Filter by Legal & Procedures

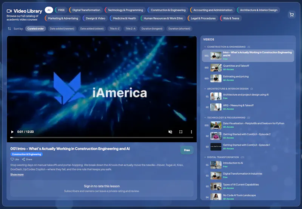click(203, 18)
